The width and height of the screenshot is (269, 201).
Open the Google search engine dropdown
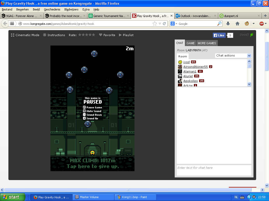176,24
